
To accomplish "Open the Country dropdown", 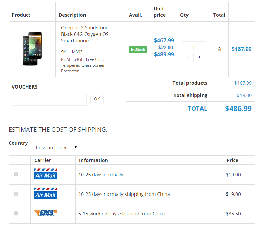I will [x=54, y=147].
